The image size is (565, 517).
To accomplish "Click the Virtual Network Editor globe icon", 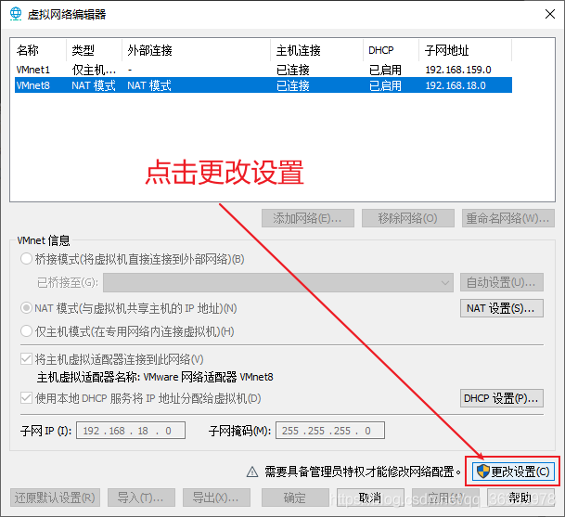I will tap(16, 14).
